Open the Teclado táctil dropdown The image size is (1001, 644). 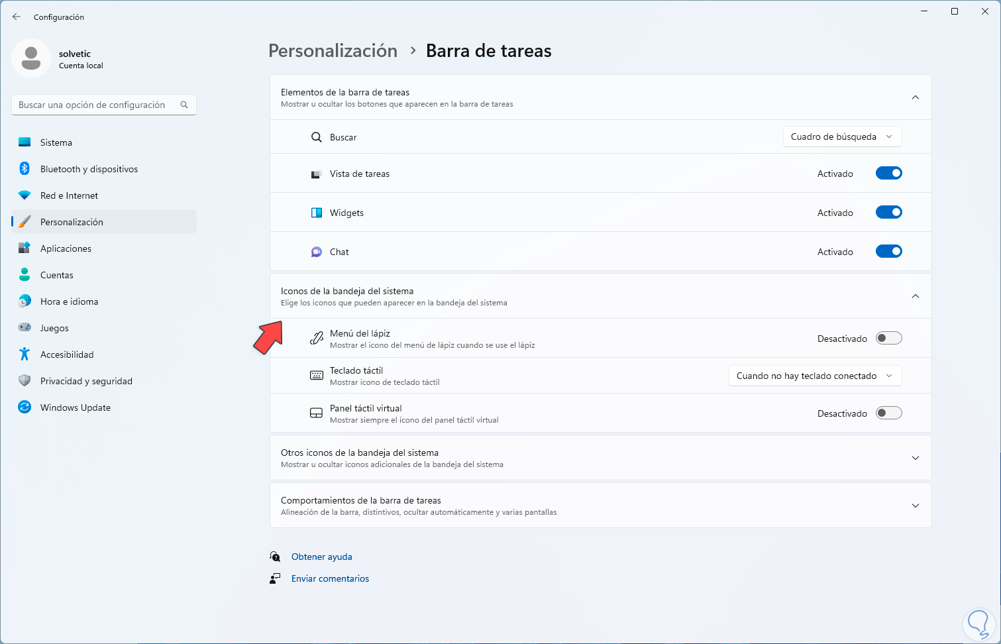(x=814, y=376)
